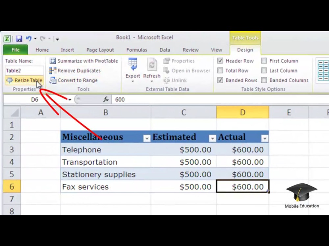The image size is (329, 246).
Task: Expand the Name Box dropdown arrow
Action: tap(70, 99)
